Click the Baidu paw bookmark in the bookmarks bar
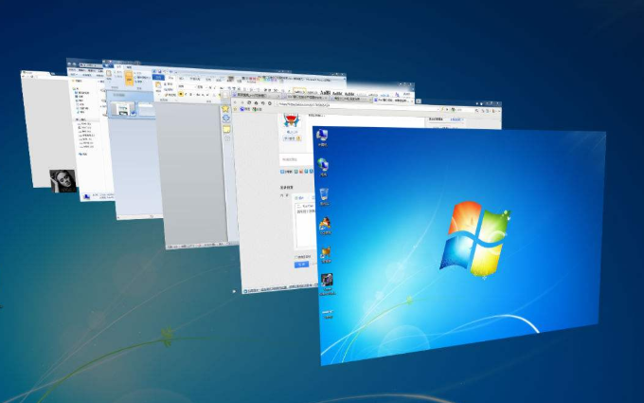Viewport: 644px width, 403px height. click(x=244, y=109)
